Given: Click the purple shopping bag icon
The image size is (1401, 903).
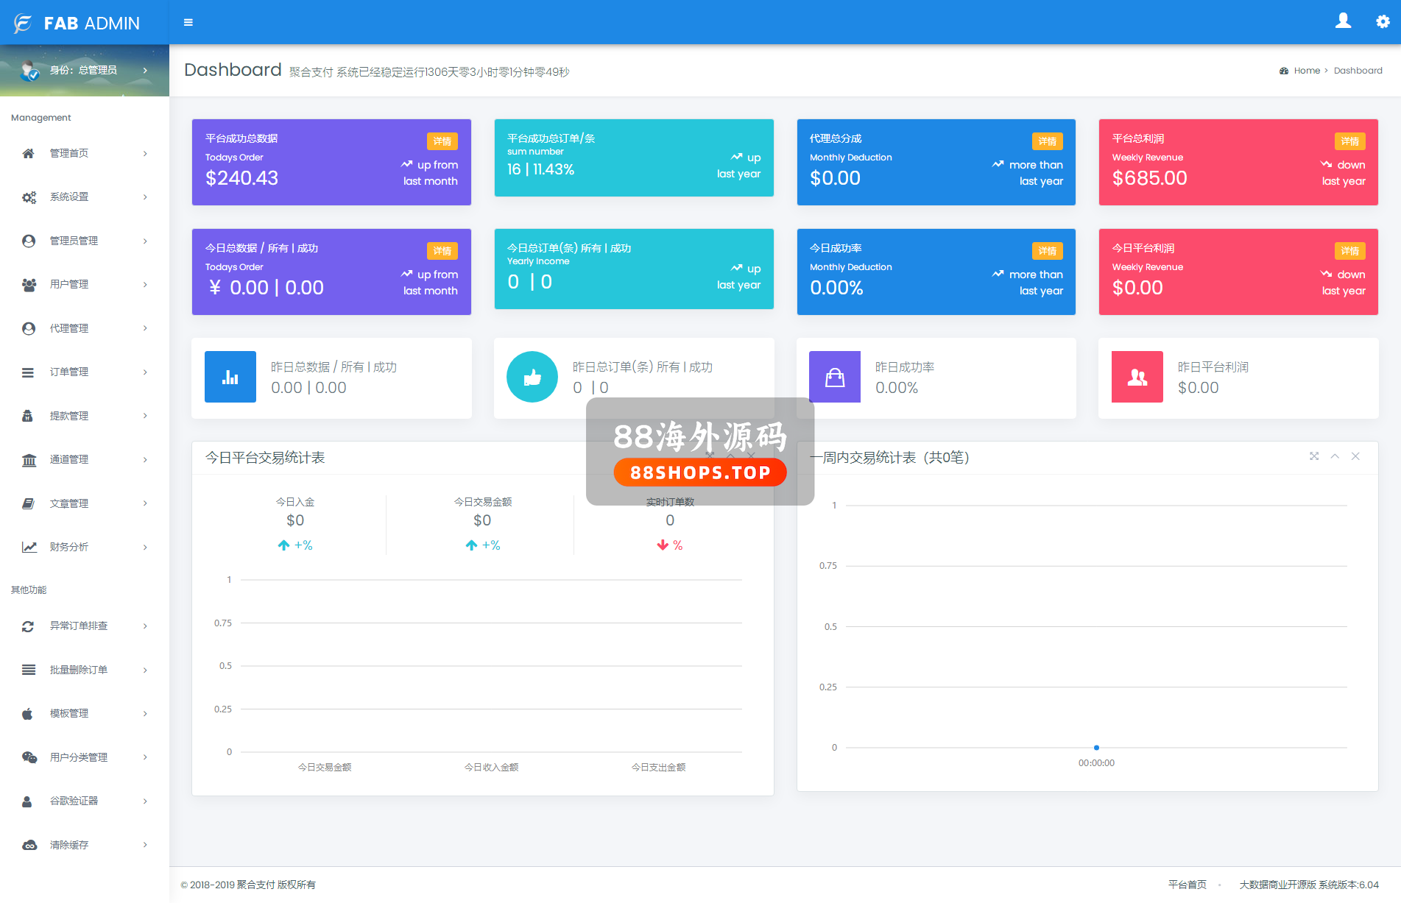Looking at the screenshot, I should [835, 377].
